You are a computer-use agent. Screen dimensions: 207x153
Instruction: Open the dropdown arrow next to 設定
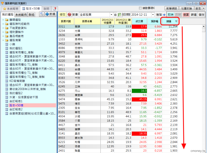point(203,8)
